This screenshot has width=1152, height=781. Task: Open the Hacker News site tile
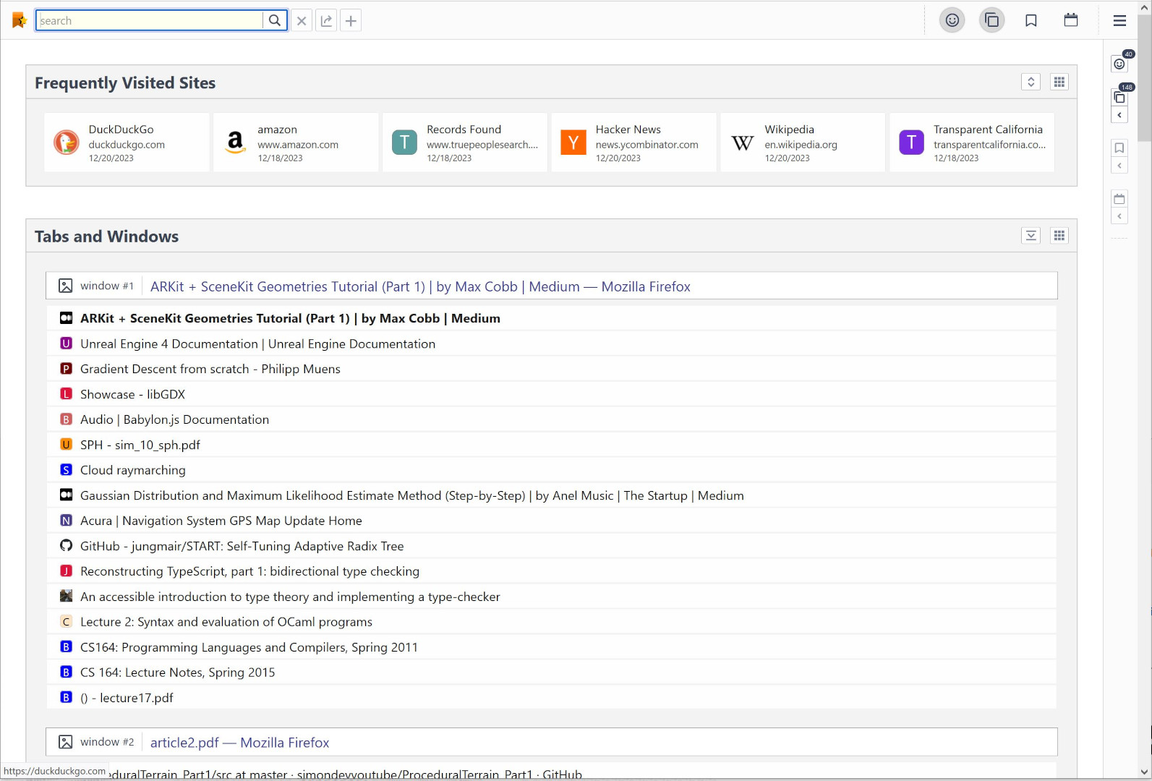click(x=633, y=142)
